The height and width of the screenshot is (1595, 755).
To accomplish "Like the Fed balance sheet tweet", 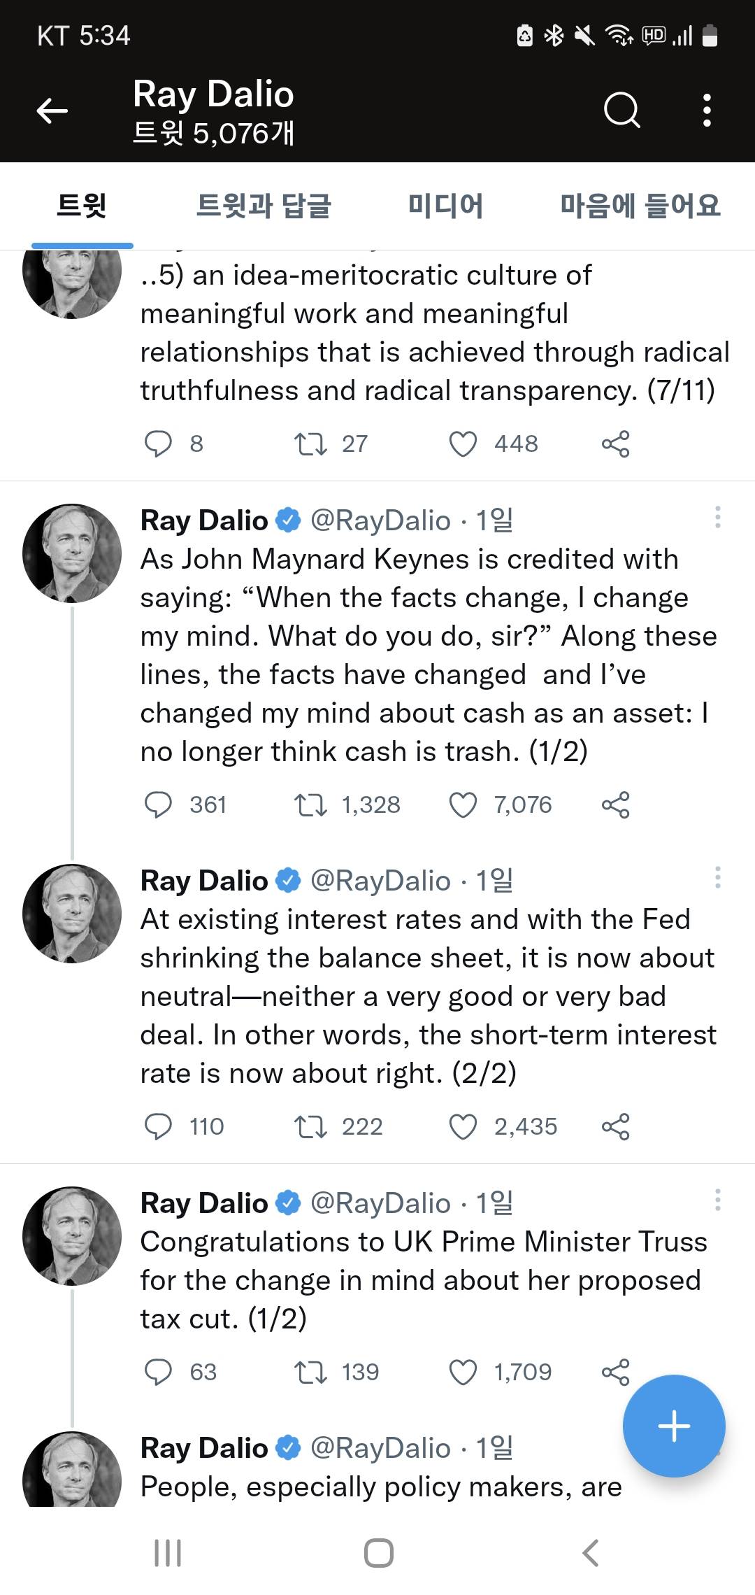I will 463,1127.
